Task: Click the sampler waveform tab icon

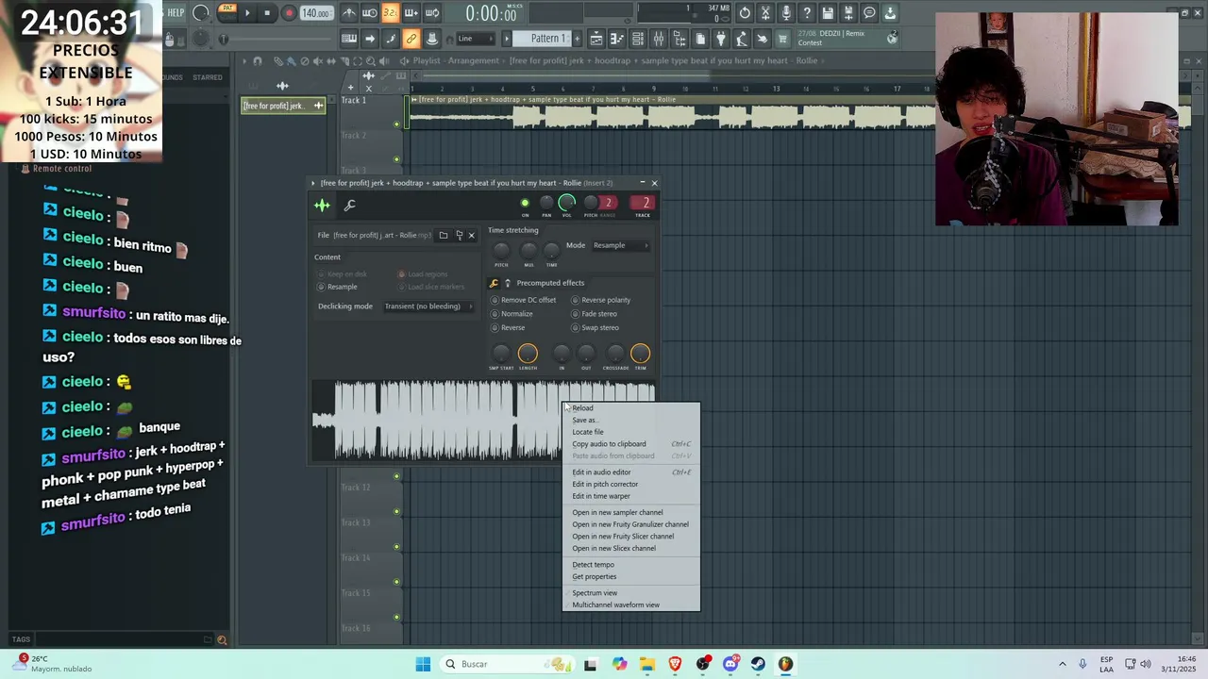Action: (323, 206)
